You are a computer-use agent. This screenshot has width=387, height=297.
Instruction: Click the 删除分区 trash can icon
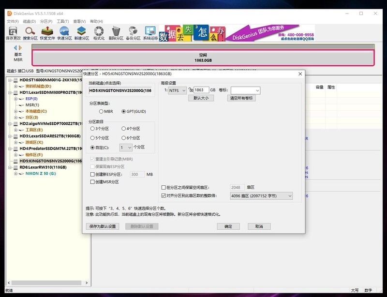[116, 33]
